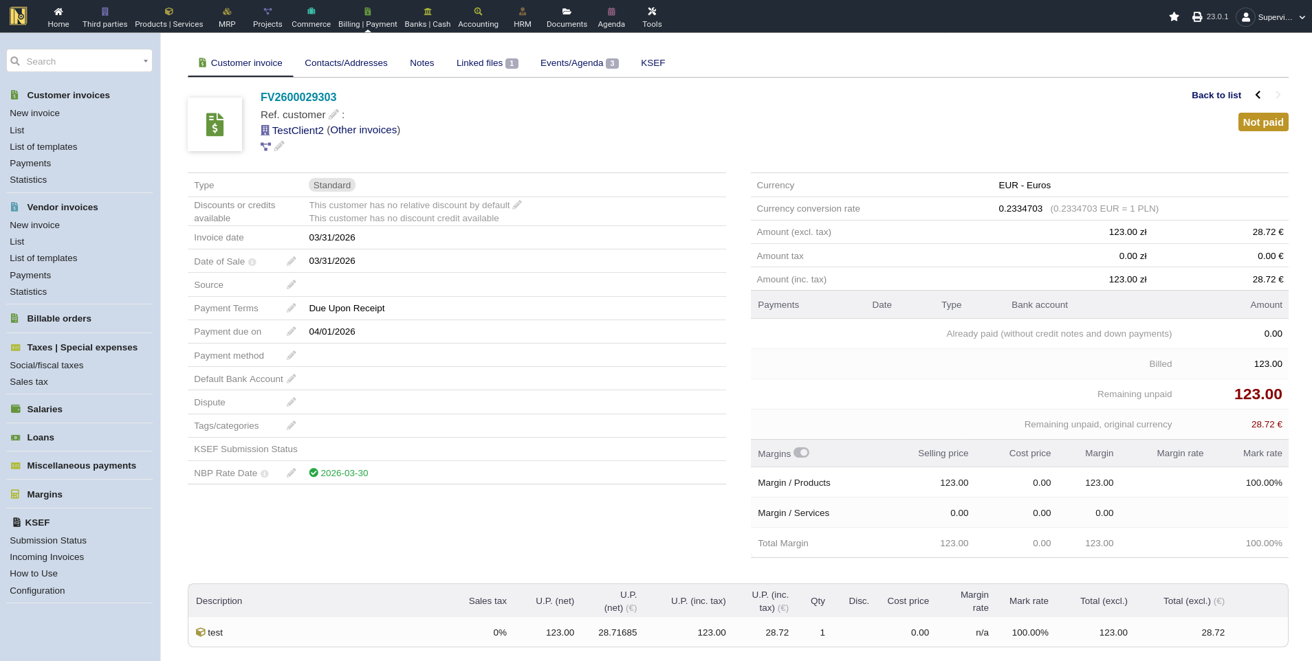The height and width of the screenshot is (661, 1312).
Task: Toggle the Margins display switch
Action: pyautogui.click(x=801, y=453)
